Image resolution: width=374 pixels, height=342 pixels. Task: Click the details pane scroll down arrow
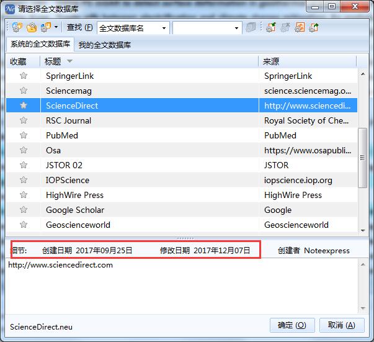(363, 308)
